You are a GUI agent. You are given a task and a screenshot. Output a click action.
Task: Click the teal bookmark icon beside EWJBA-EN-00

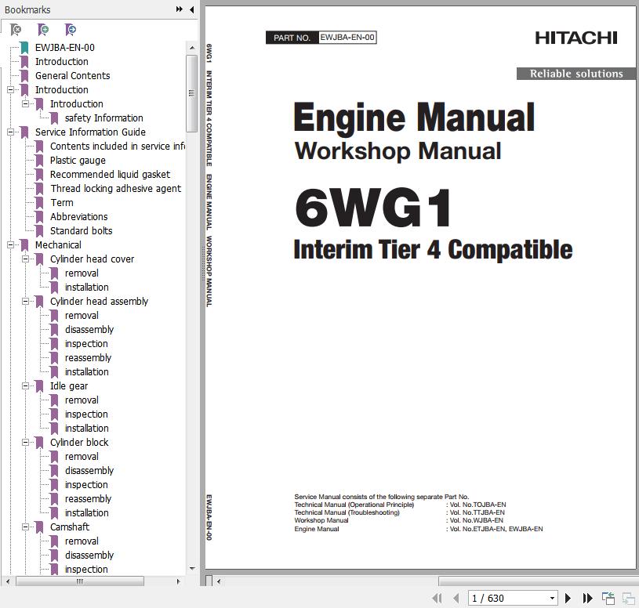click(x=24, y=48)
